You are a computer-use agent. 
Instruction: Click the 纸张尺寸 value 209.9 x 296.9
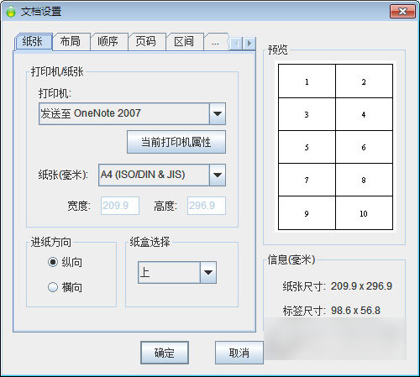[361, 286]
